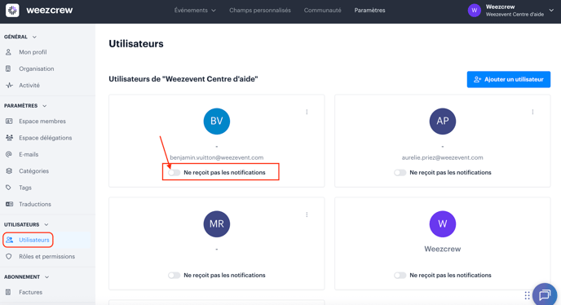Click the Traductions language icon

pyautogui.click(x=9, y=204)
